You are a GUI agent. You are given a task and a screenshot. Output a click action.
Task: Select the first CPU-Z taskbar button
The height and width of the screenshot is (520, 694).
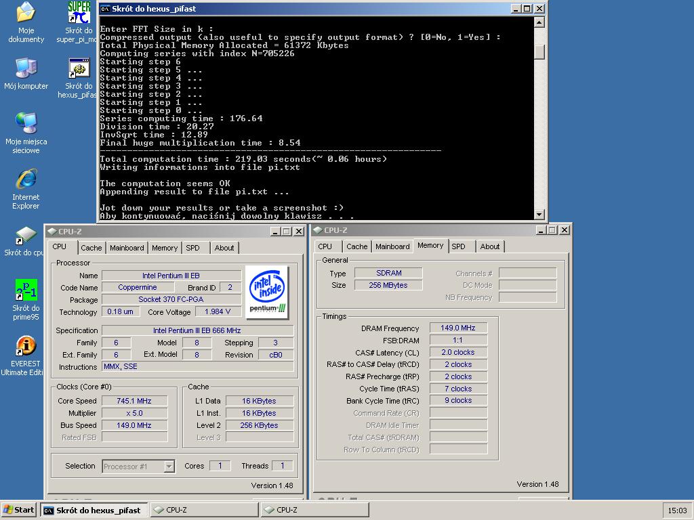(204, 510)
